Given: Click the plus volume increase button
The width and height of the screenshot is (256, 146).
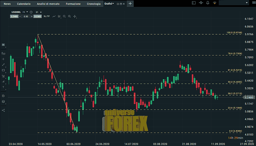Looking at the screenshot, I should (x=32, y=16).
